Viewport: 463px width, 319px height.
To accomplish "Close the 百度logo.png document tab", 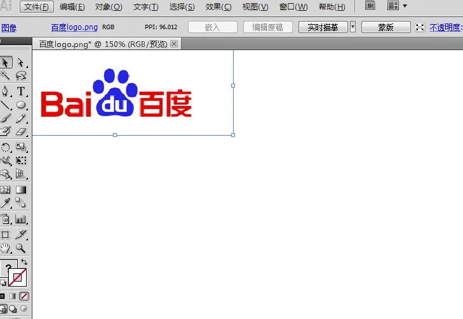I will tap(174, 44).
